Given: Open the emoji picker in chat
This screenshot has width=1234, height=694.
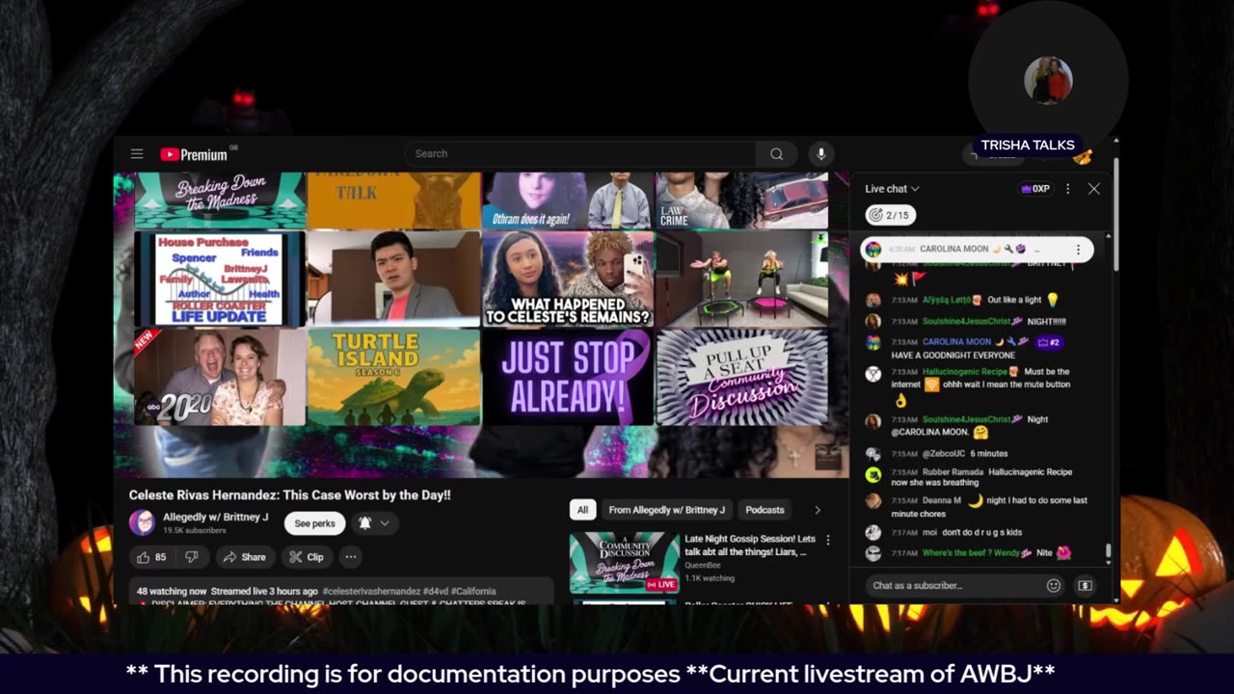Looking at the screenshot, I should (1054, 585).
